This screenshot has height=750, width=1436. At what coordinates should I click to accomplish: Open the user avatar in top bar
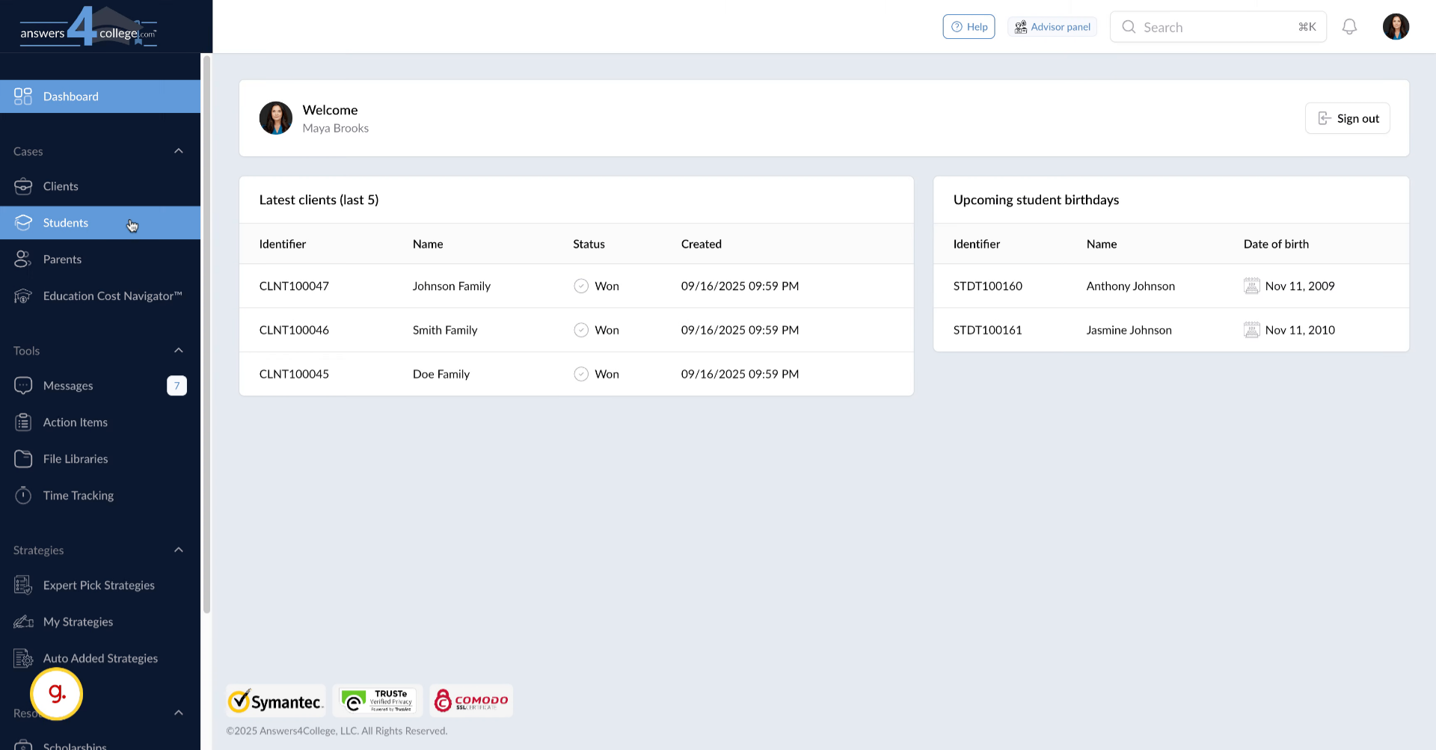click(x=1396, y=27)
